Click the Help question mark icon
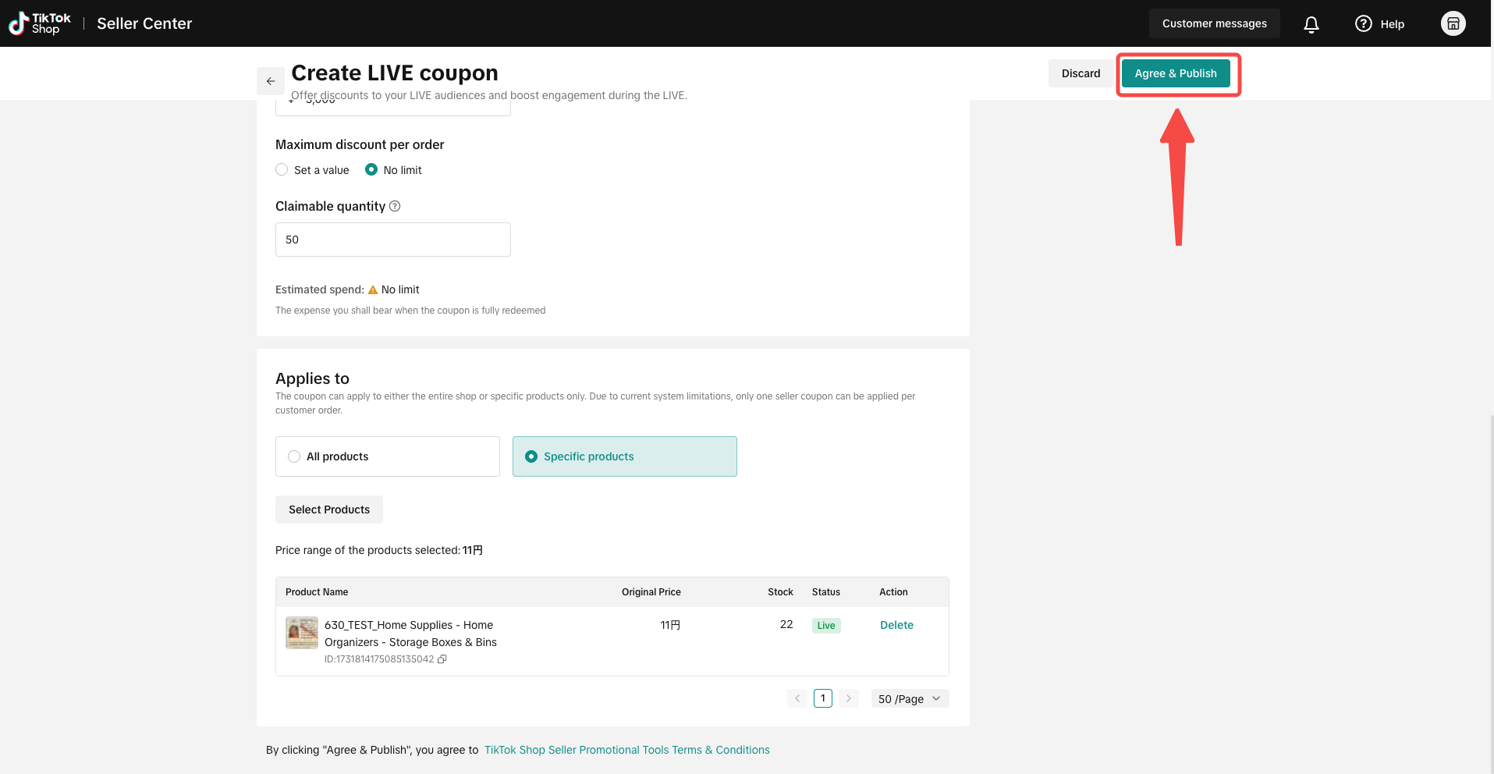Screen dimensions: 1494x774 tap(1363, 23)
